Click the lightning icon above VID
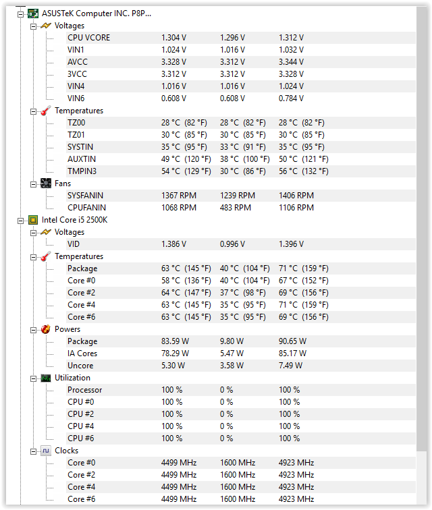 click(45, 232)
